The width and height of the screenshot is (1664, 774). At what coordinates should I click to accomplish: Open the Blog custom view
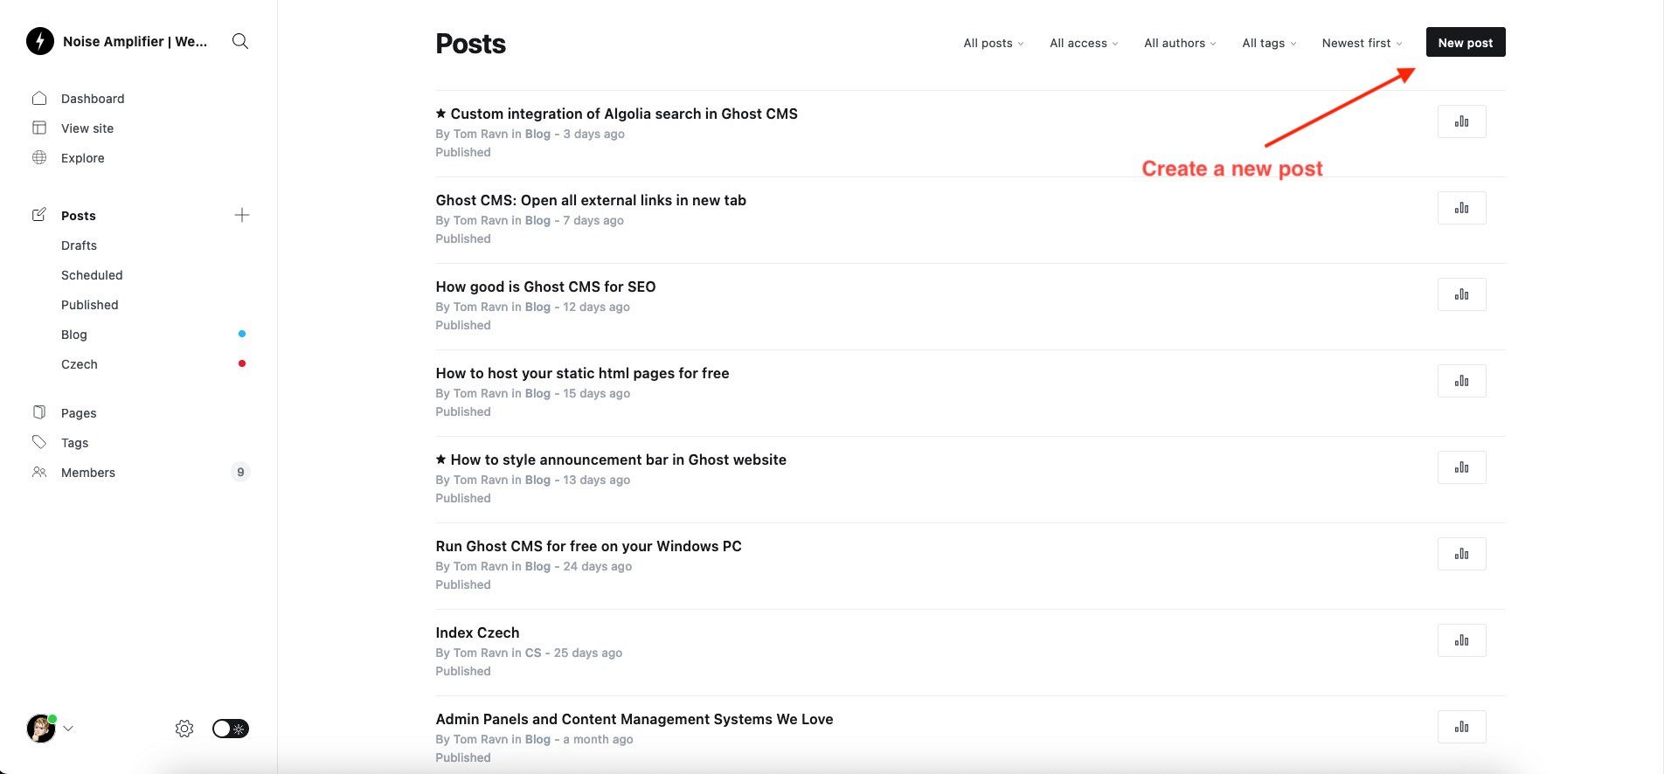[x=74, y=335]
